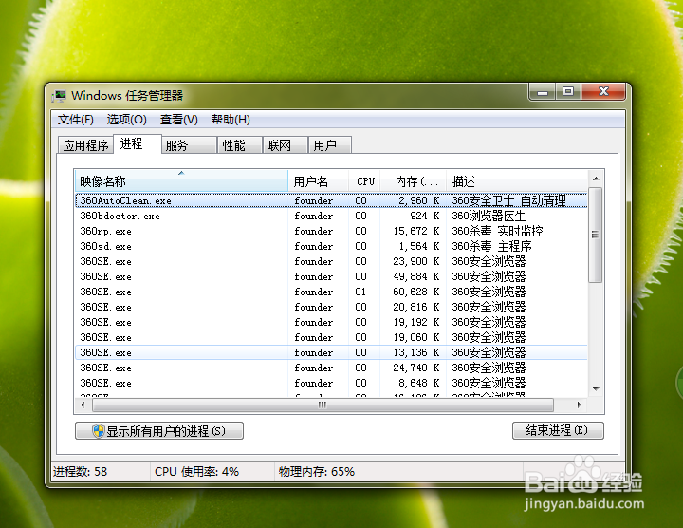Sort by CPU column header
Viewport: 683px width, 528px height.
pyautogui.click(x=365, y=181)
